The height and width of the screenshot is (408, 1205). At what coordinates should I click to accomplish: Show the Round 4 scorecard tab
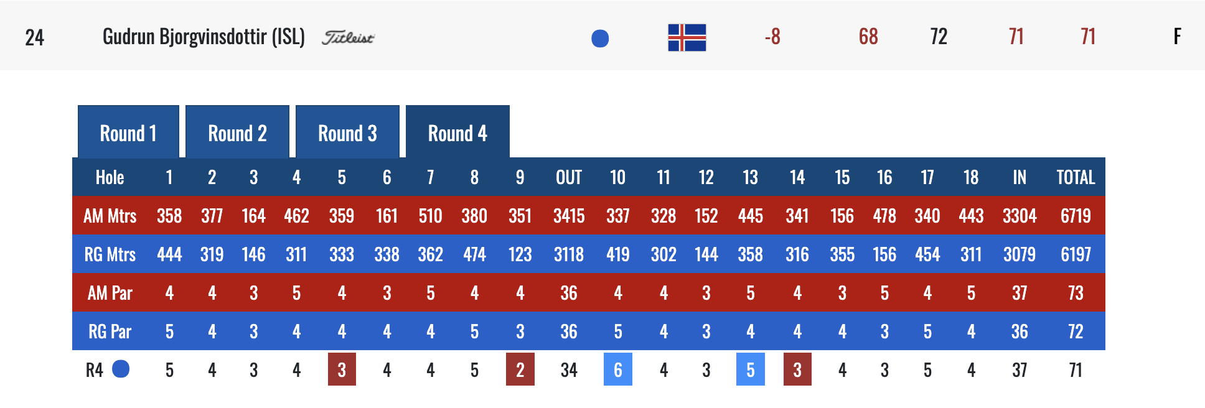tap(457, 133)
